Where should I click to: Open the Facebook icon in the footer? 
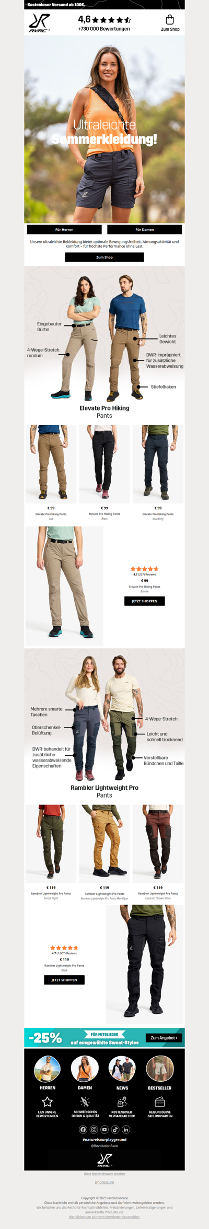click(83, 1129)
